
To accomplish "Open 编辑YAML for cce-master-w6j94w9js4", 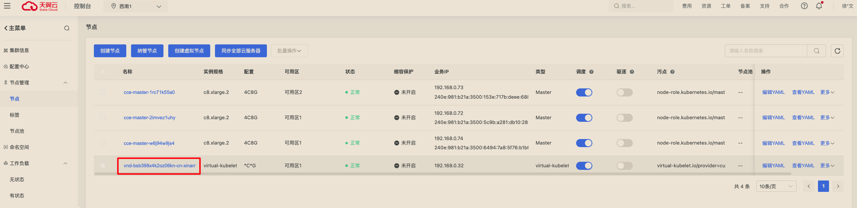I will click(x=773, y=143).
